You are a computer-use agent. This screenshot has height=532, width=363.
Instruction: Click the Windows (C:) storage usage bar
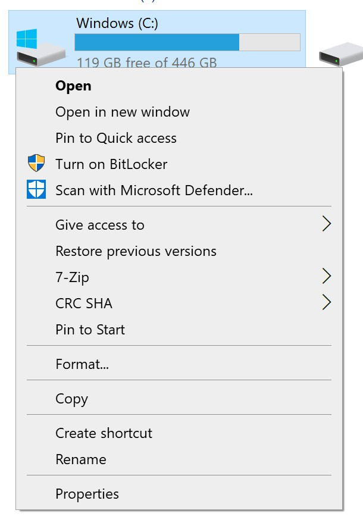(x=187, y=42)
